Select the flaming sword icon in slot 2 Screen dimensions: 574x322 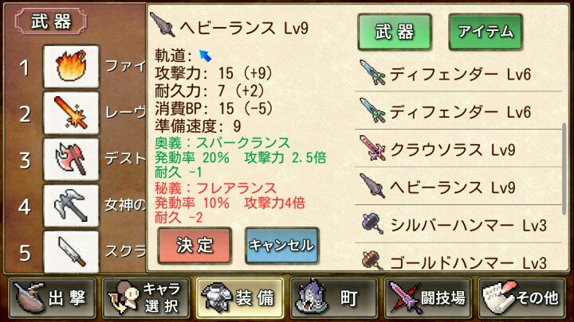[x=71, y=113]
